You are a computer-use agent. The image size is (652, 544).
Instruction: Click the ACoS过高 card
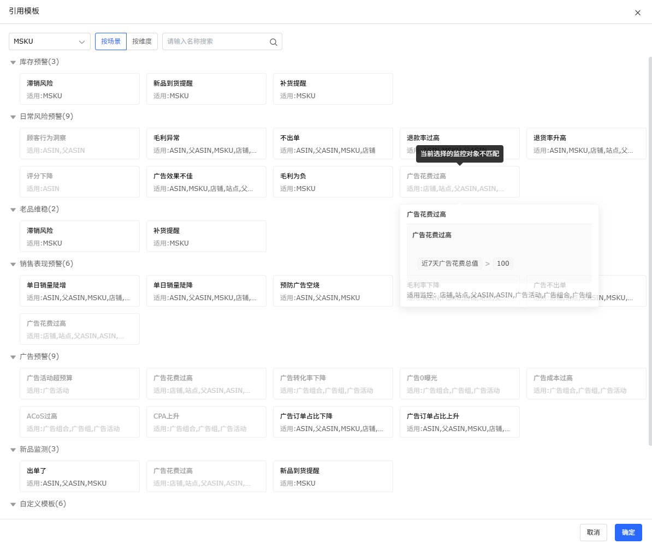[79, 421]
